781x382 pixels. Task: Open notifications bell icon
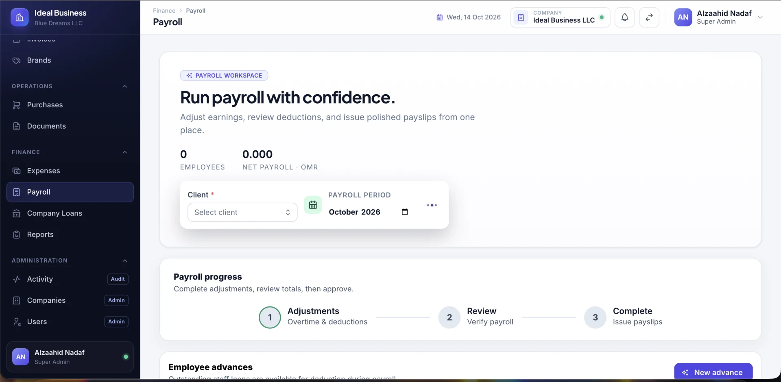tap(624, 17)
